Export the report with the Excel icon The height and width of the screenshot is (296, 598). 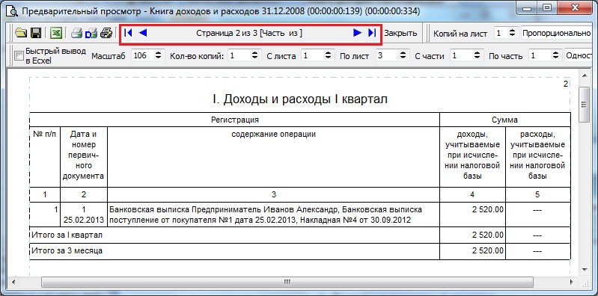(x=56, y=33)
